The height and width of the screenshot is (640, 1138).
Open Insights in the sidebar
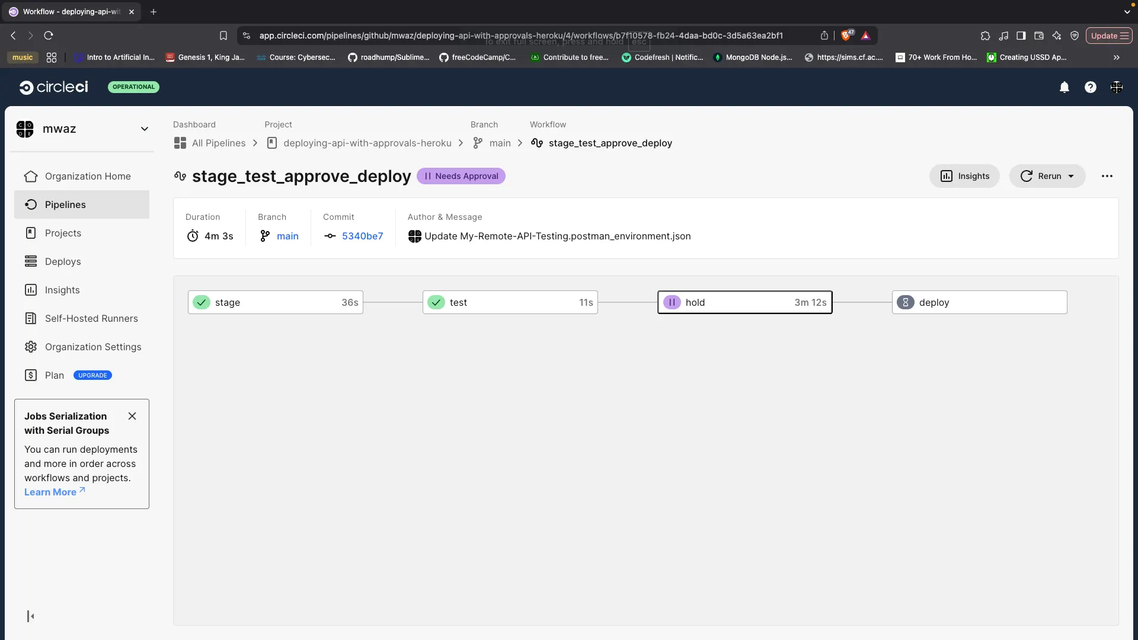point(82,290)
